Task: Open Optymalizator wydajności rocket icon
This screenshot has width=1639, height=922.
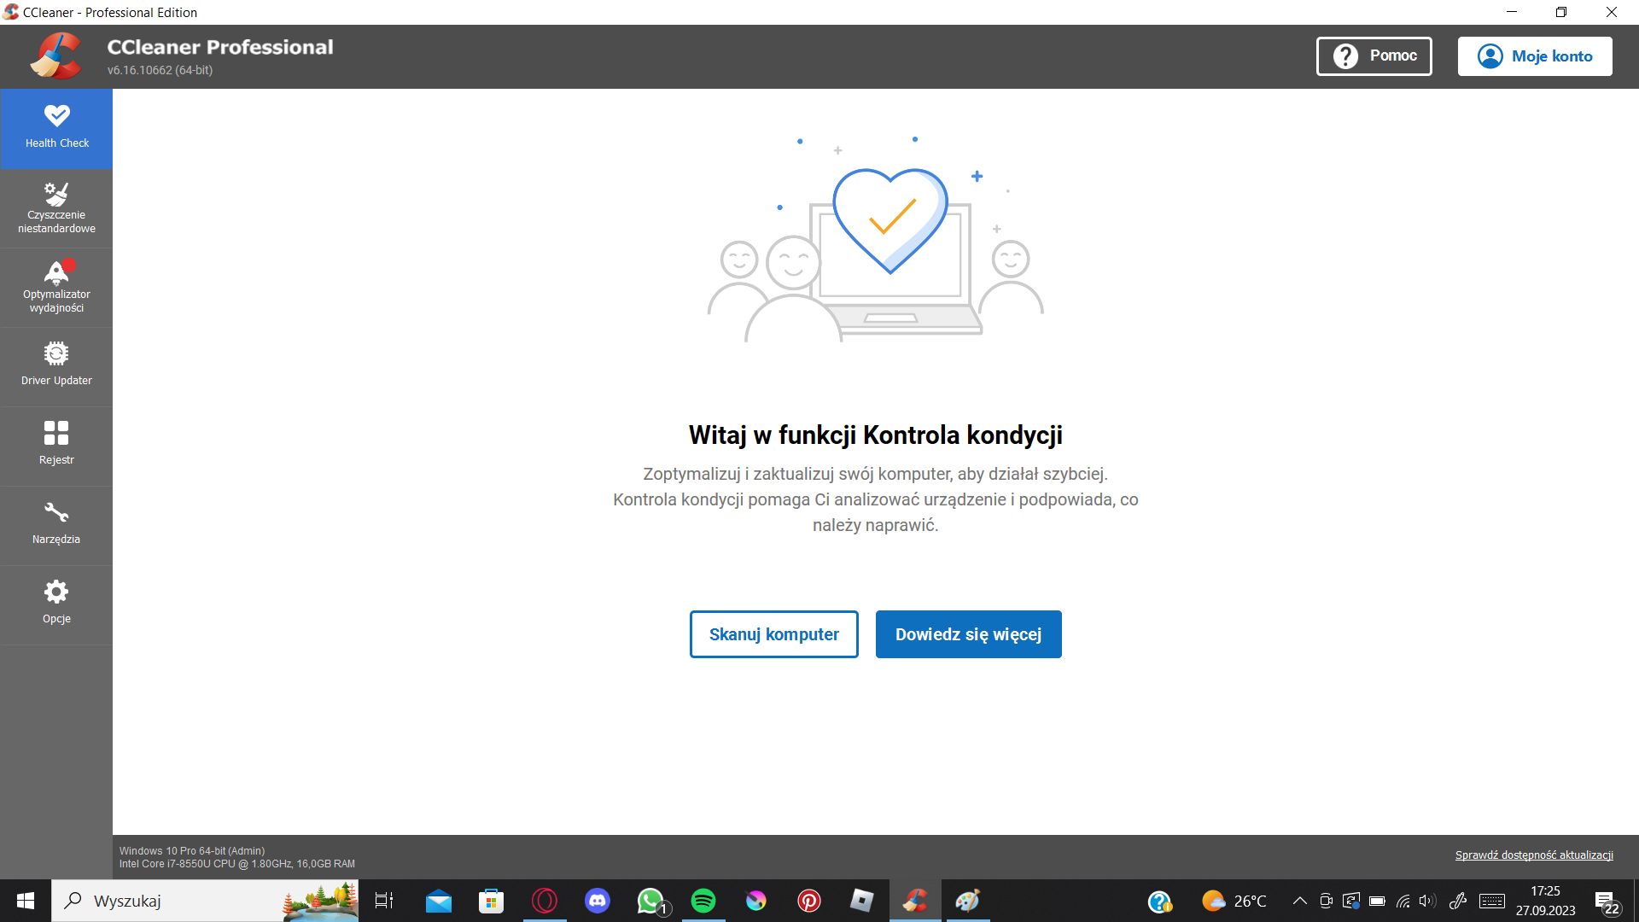Action: 56,287
